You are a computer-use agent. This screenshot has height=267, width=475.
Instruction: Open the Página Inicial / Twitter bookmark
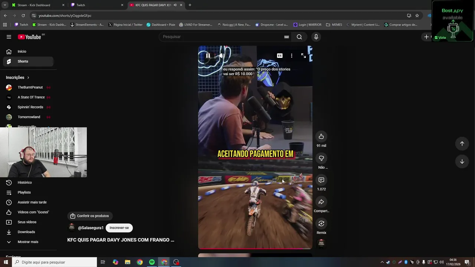click(125, 25)
